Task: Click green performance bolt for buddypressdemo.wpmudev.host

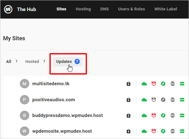Action: coord(163,115)
